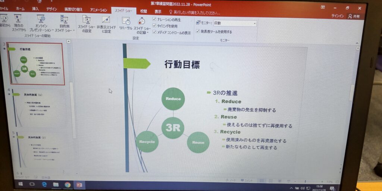Uncheck narration playback (ナレーションの再生)
The height and width of the screenshot is (191, 382).
pyautogui.click(x=154, y=19)
